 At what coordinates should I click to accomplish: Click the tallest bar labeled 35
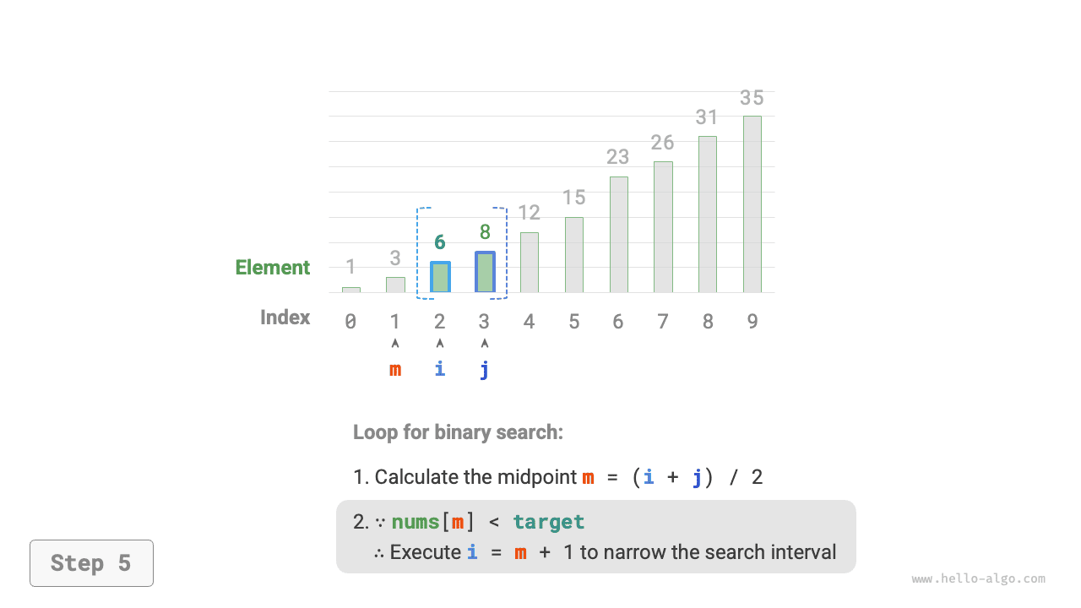tap(752, 204)
